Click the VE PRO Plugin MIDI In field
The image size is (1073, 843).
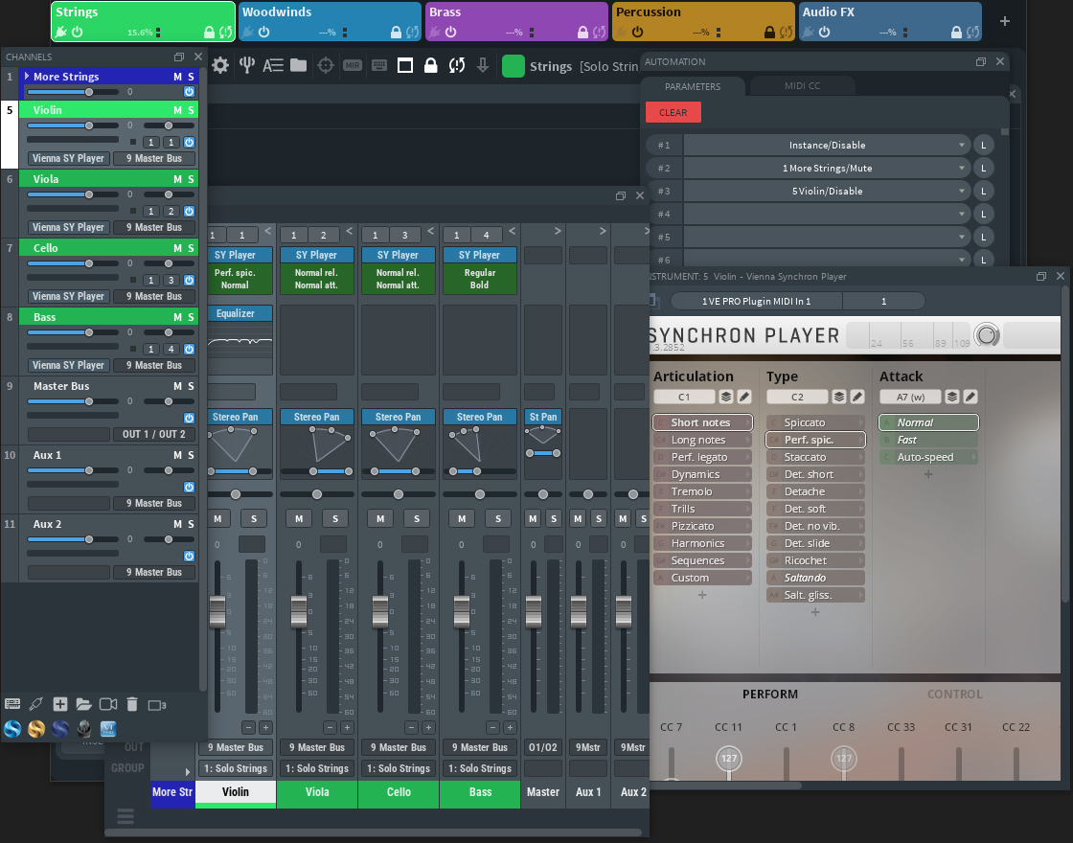pyautogui.click(x=756, y=301)
